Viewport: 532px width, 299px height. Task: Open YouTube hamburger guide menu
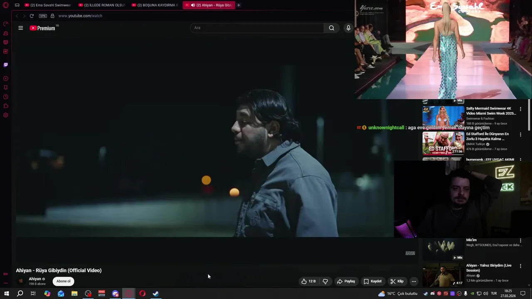[x=21, y=28]
